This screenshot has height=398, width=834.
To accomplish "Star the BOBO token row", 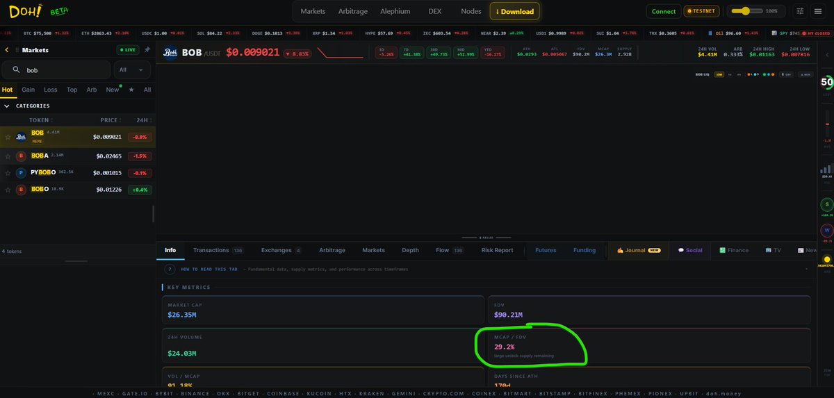I will (x=8, y=189).
